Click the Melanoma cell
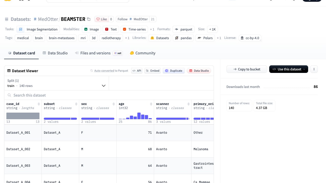The height and width of the screenshot is (183, 326). pyautogui.click(x=202, y=149)
